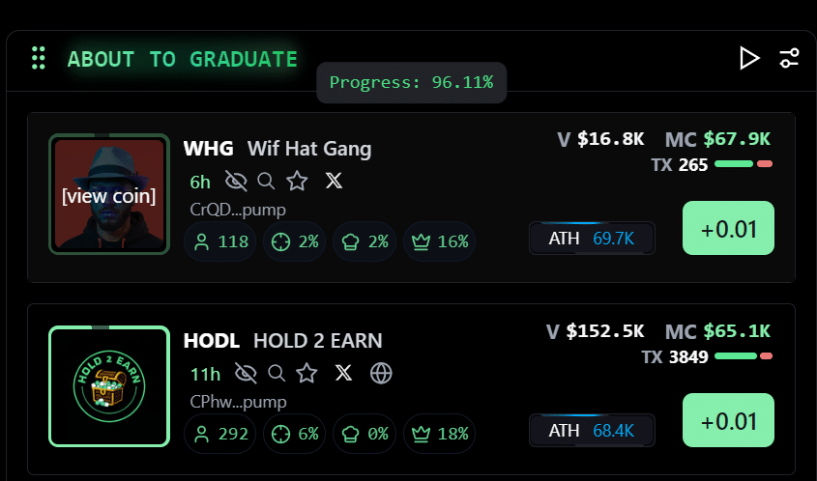Open the HOLD 2 EARN coin thumbnail

pyautogui.click(x=108, y=387)
